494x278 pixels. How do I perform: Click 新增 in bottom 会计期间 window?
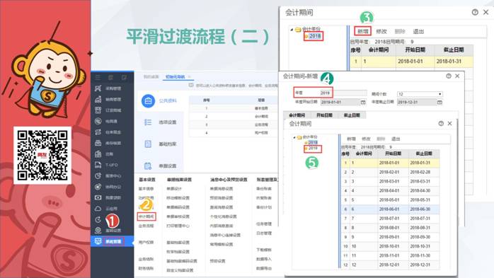pyautogui.click(x=351, y=139)
